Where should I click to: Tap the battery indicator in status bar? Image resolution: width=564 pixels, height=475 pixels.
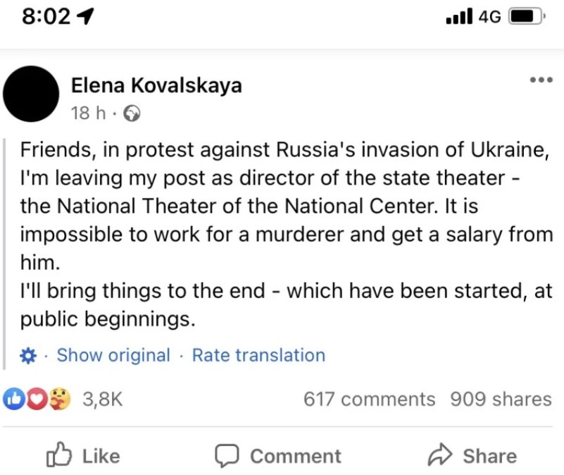tap(527, 17)
